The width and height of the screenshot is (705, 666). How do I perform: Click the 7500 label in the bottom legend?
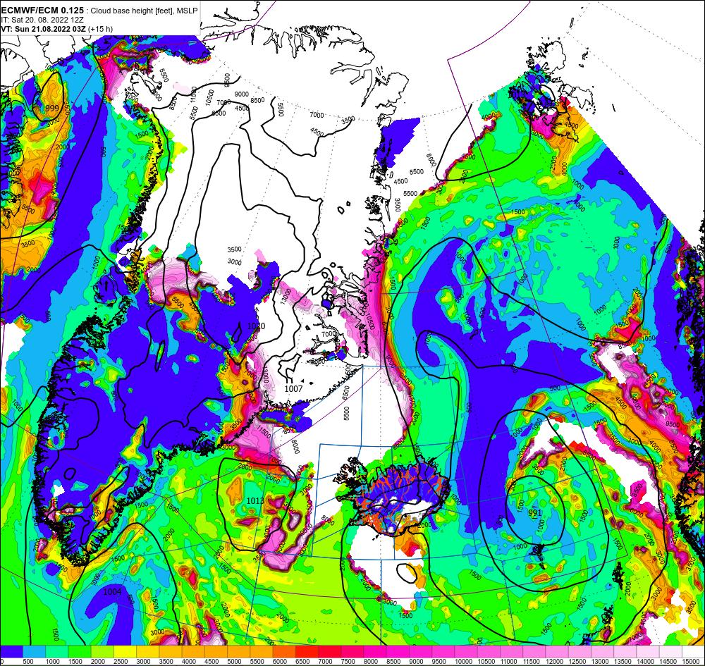tap(348, 662)
